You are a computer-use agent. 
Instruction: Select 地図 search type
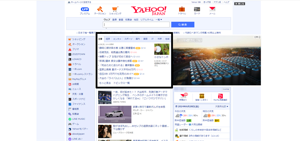tap(136, 19)
